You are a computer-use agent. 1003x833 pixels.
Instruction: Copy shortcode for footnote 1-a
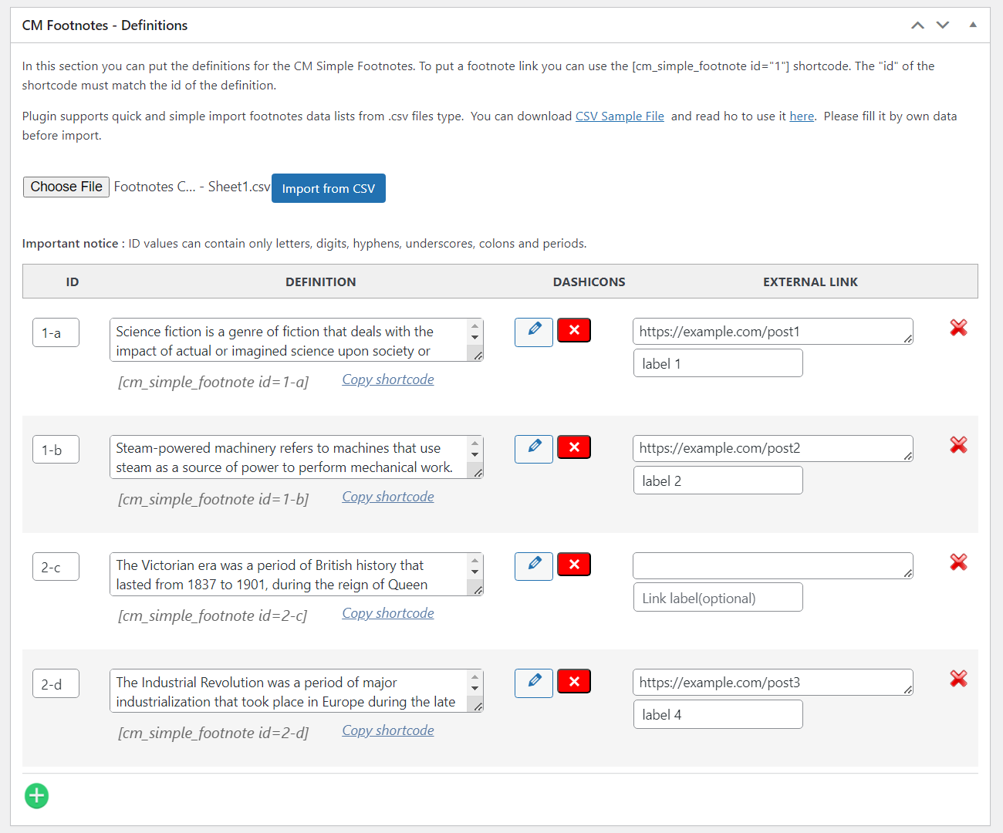coord(388,379)
